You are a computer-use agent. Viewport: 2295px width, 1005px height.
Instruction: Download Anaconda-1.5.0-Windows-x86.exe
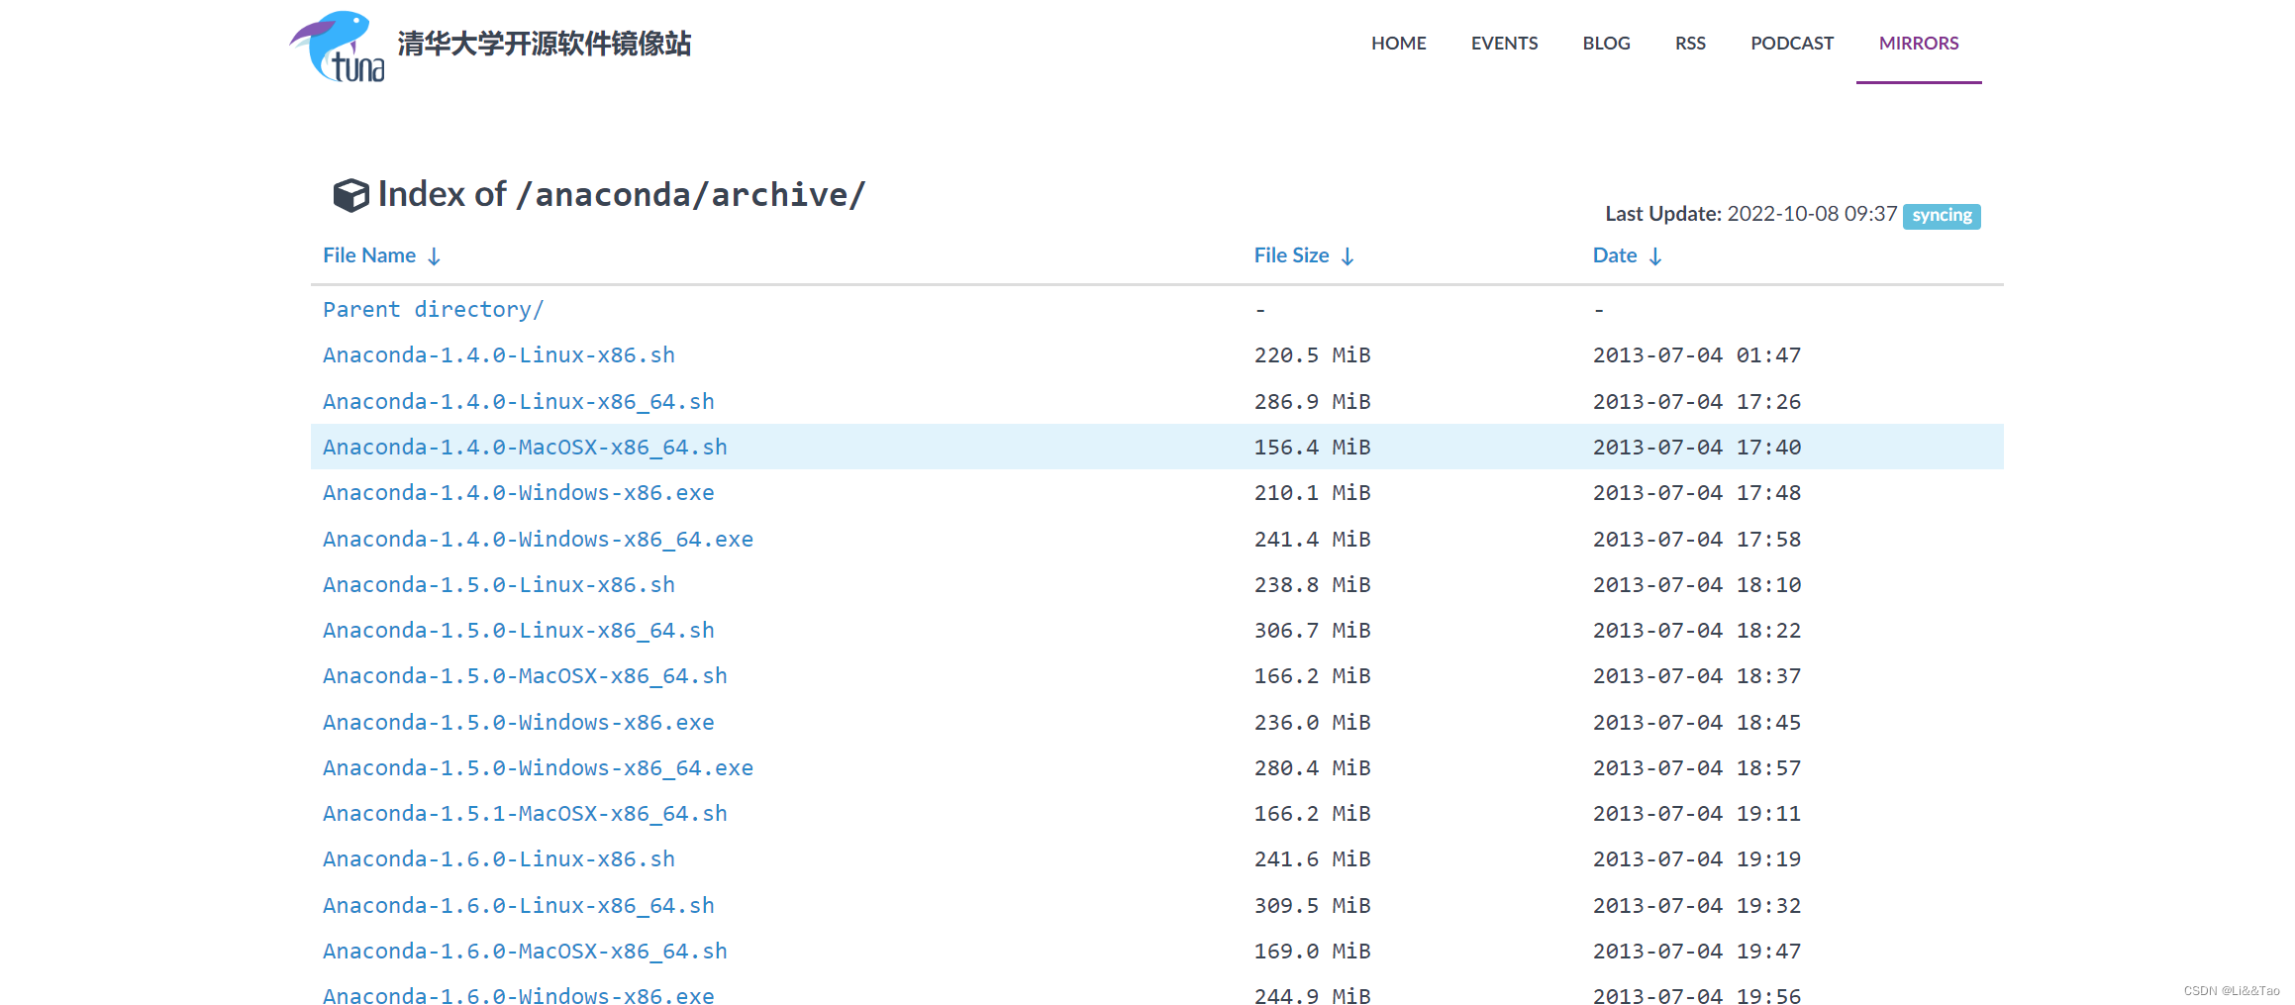(519, 722)
